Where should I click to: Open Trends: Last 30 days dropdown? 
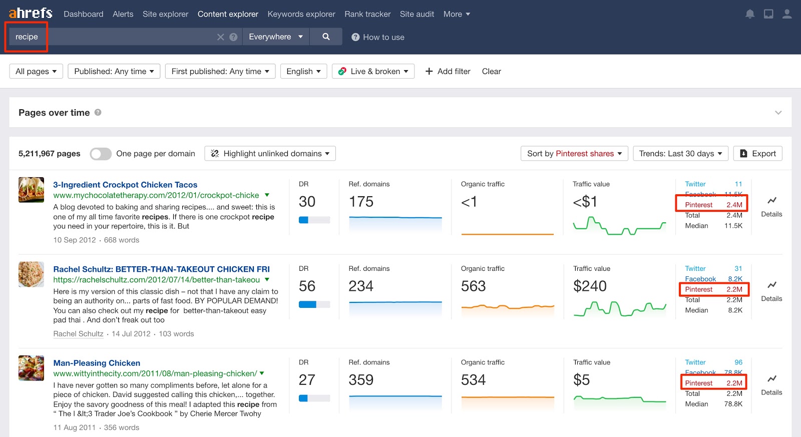pyautogui.click(x=680, y=154)
